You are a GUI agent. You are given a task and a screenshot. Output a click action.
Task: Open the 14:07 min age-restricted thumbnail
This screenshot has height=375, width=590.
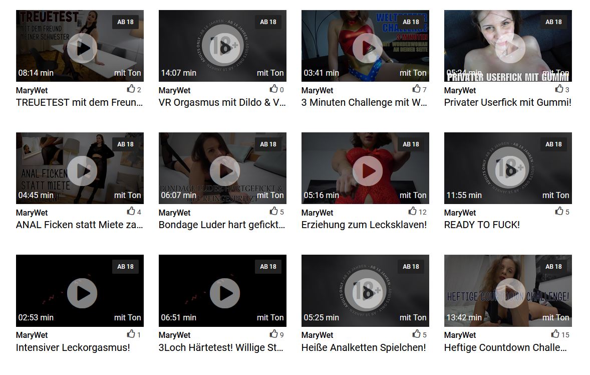(x=222, y=46)
